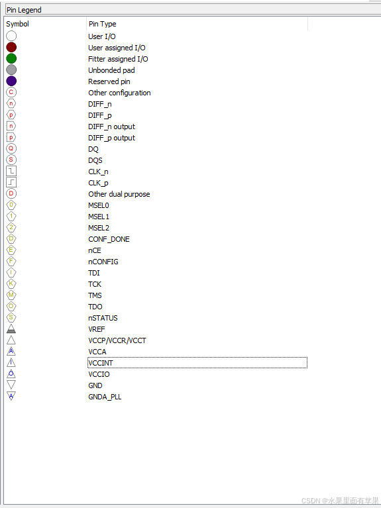Click the 'TCK' pin type text
Screen dimensions: 381x508
[95, 284]
